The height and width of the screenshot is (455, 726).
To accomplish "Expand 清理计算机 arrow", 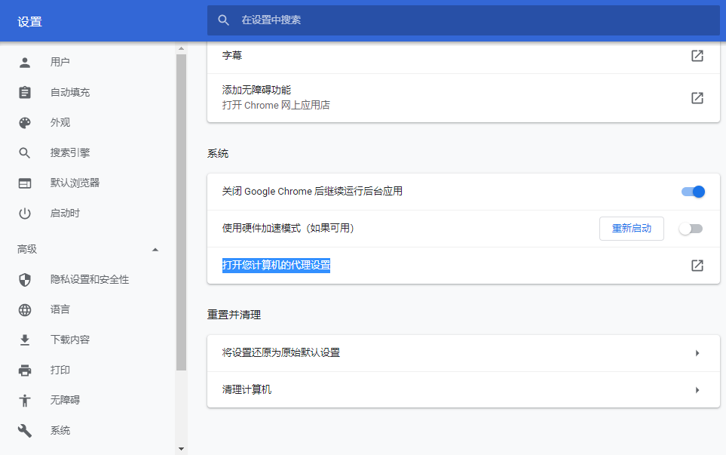I will [x=697, y=390].
